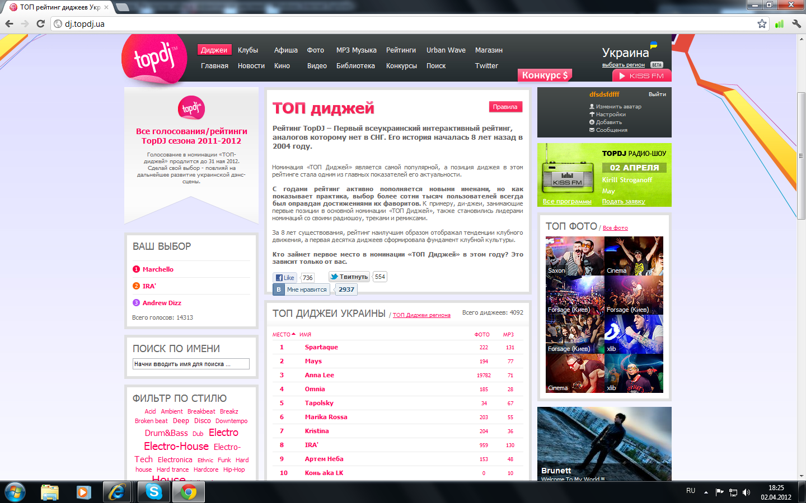Filter by Deep style
The image size is (806, 503).
point(181,421)
